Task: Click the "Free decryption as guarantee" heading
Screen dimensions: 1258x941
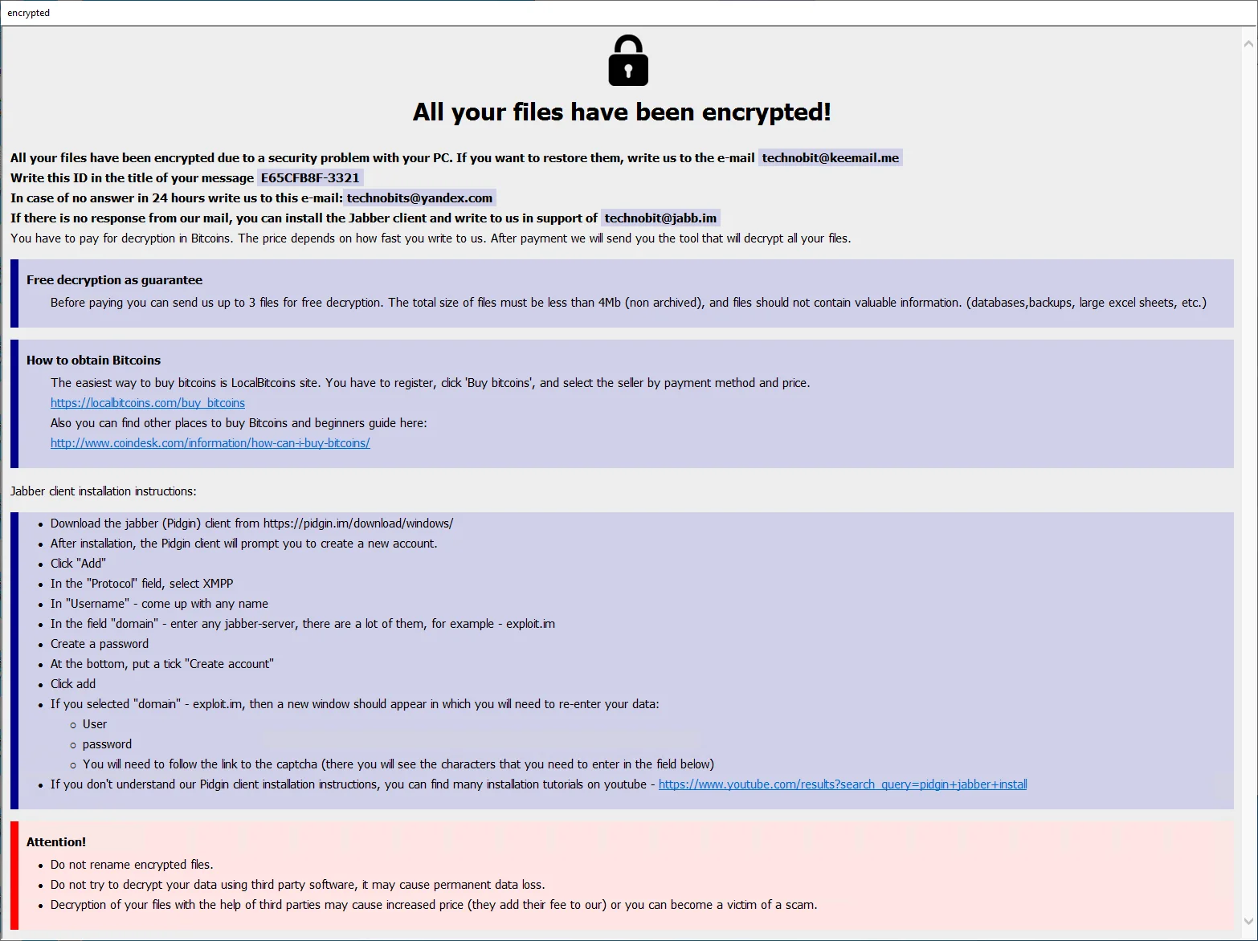Action: click(114, 280)
